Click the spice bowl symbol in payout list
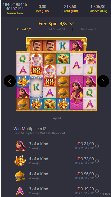Screen dimensions: 111x197 click(x=20, y=176)
